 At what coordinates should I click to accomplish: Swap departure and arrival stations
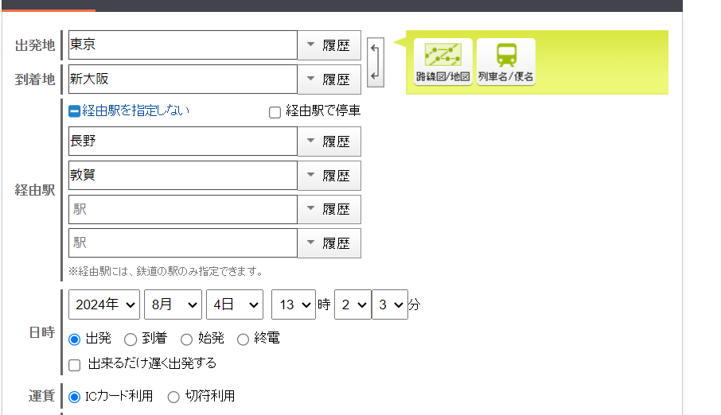[375, 63]
